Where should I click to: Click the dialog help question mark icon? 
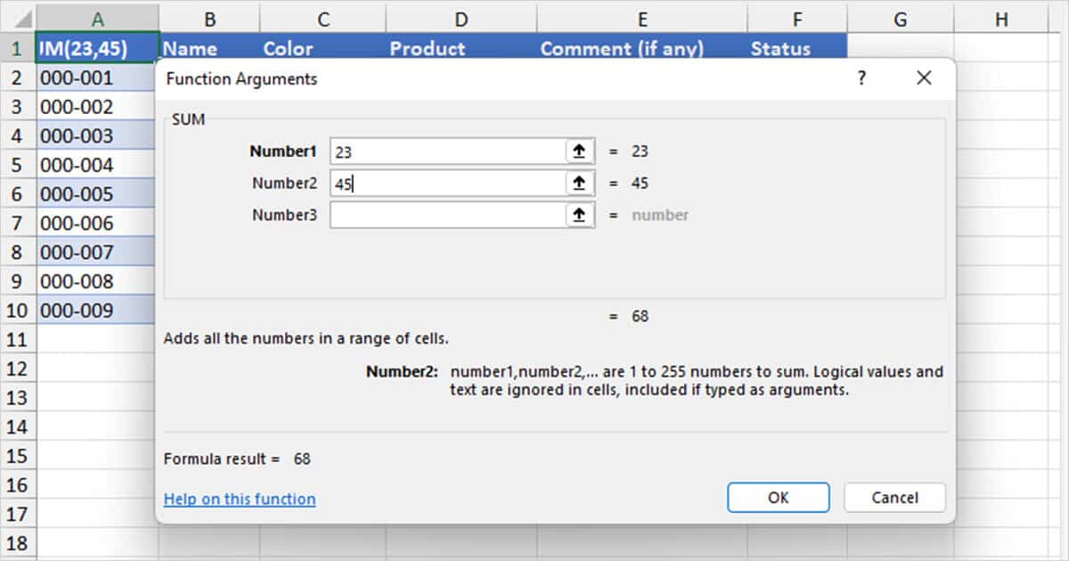pyautogui.click(x=861, y=78)
